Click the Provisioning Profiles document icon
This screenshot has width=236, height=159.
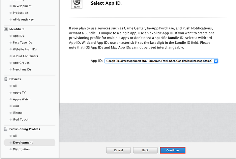point(6,129)
